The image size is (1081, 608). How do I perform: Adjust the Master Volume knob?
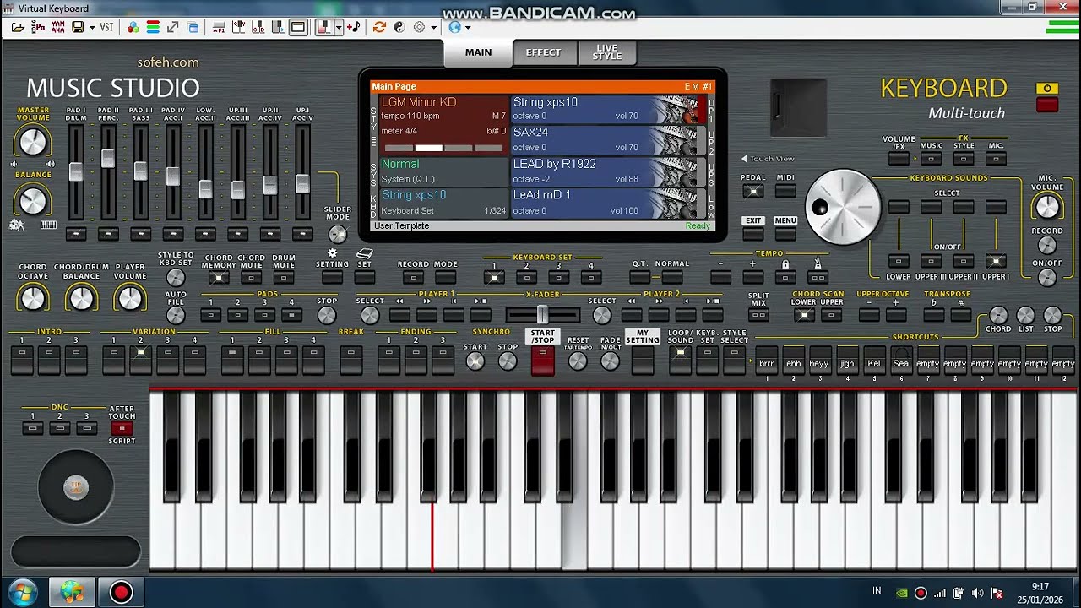[x=32, y=141]
